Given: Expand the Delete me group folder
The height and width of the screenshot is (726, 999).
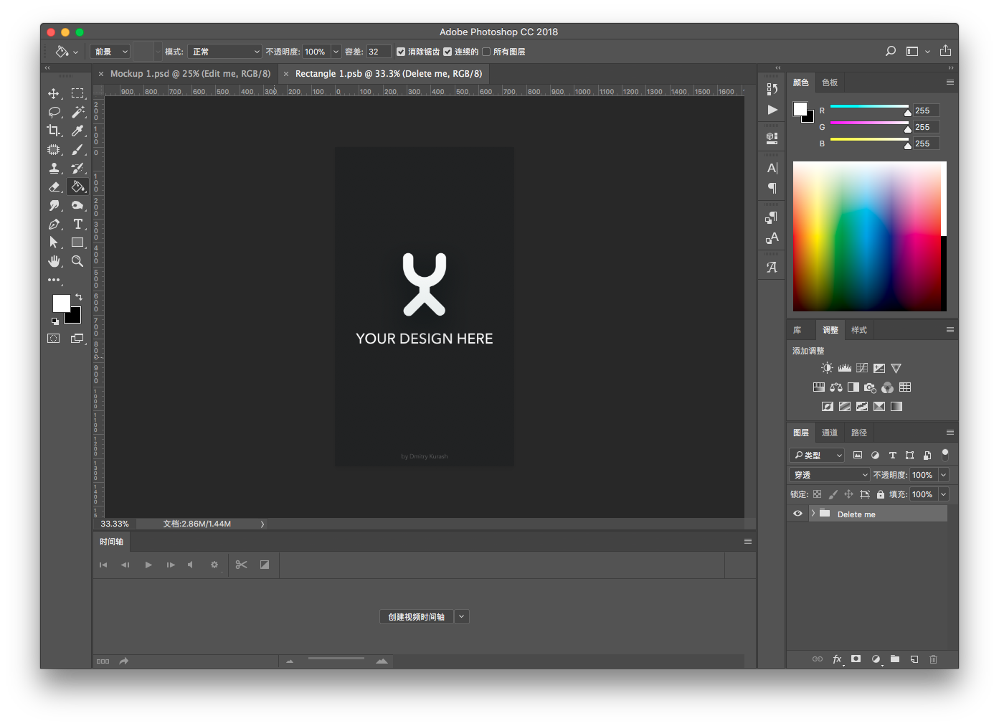Looking at the screenshot, I should [x=813, y=514].
